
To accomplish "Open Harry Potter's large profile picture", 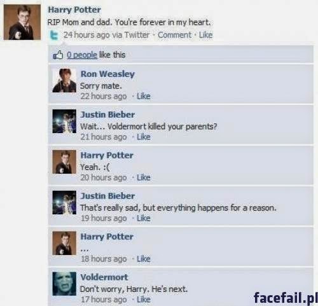I will click(x=22, y=22).
